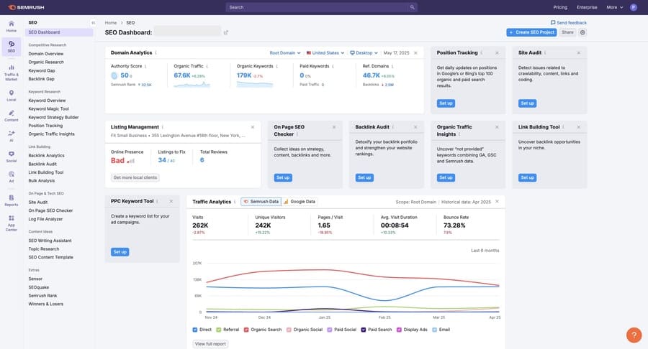Open the Desktop device dropdown
The width and height of the screenshot is (648, 349).
coord(364,52)
